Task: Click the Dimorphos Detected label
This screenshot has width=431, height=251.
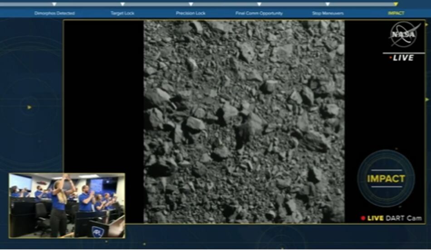Action: pyautogui.click(x=54, y=13)
